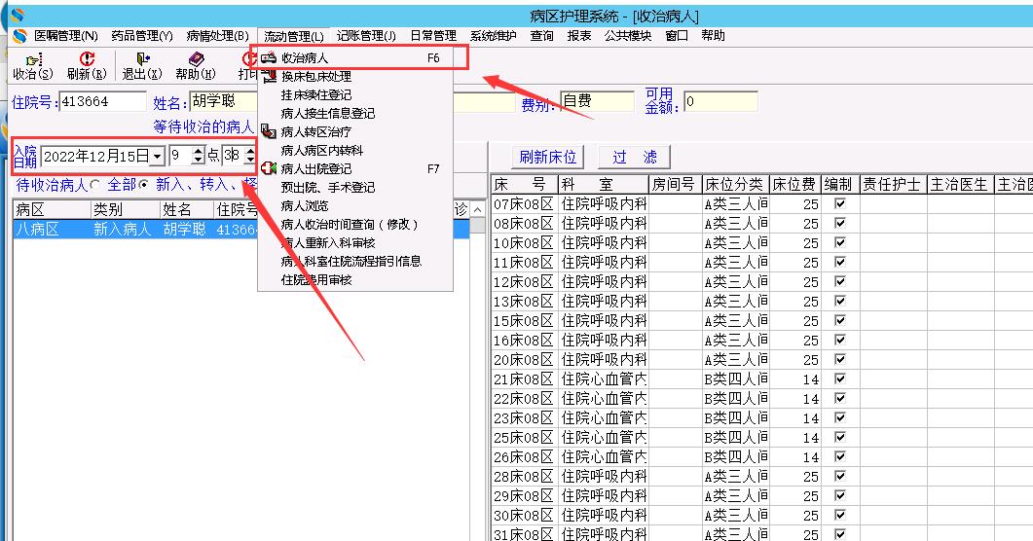Open the 医嘱管理(N) menu
This screenshot has height=541, width=1033.
pyautogui.click(x=66, y=36)
